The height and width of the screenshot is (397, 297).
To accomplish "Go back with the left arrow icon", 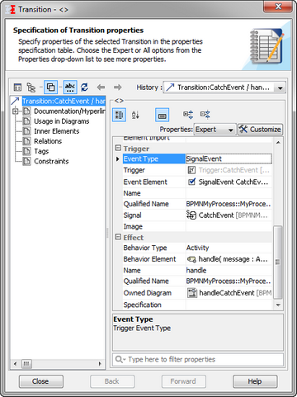I will point(101,87).
